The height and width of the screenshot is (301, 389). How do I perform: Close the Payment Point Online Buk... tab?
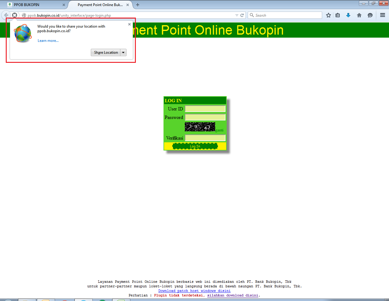(x=128, y=5)
